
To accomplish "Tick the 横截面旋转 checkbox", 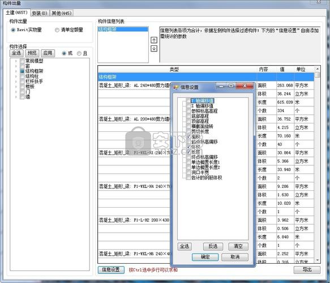I will [x=188, y=126].
